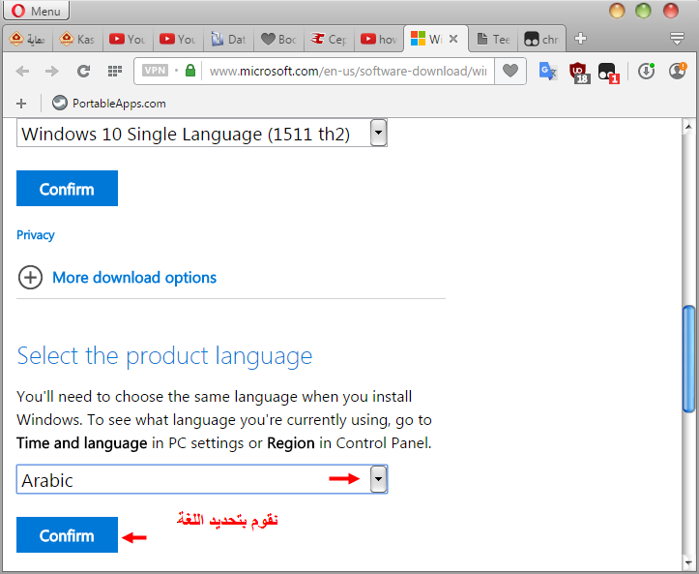Viewport: 699px width, 574px height.
Task: Open the Ghostery extension with the 1 badge
Action: [608, 73]
